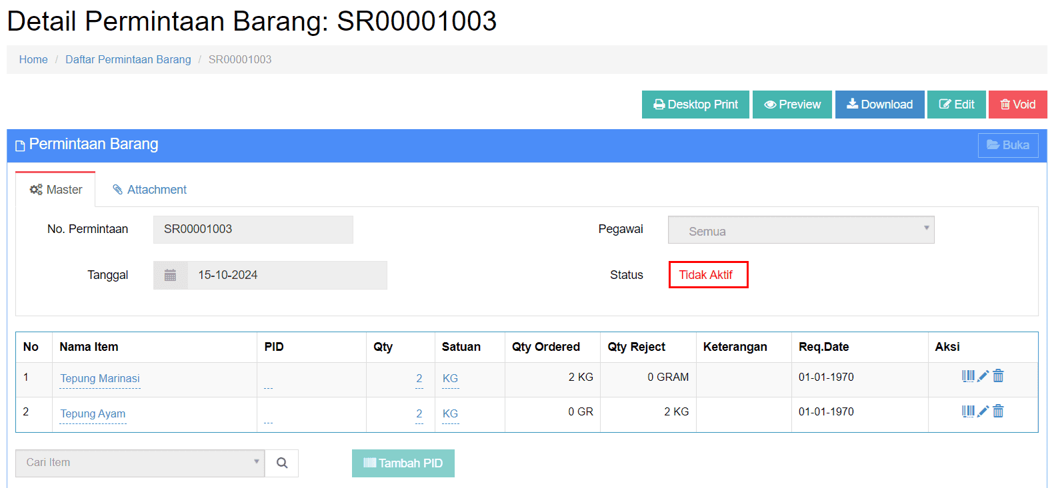
Task: Open the Tepung Ayam item link
Action: coord(93,413)
